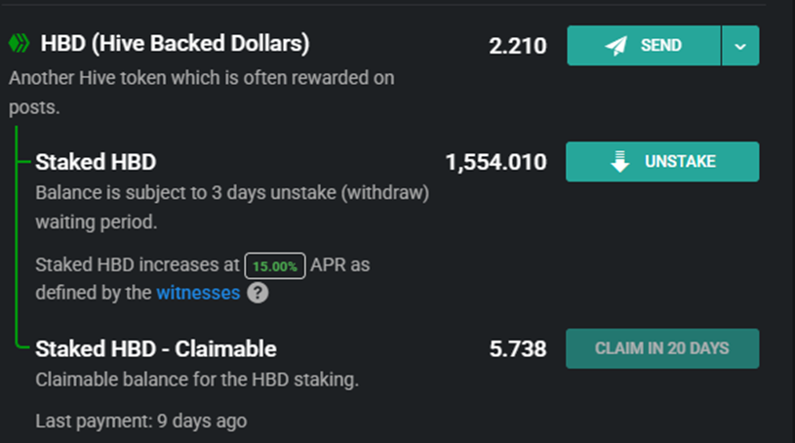Click the CLAIM IN 20 DAYS button
The image size is (795, 443).
(662, 348)
